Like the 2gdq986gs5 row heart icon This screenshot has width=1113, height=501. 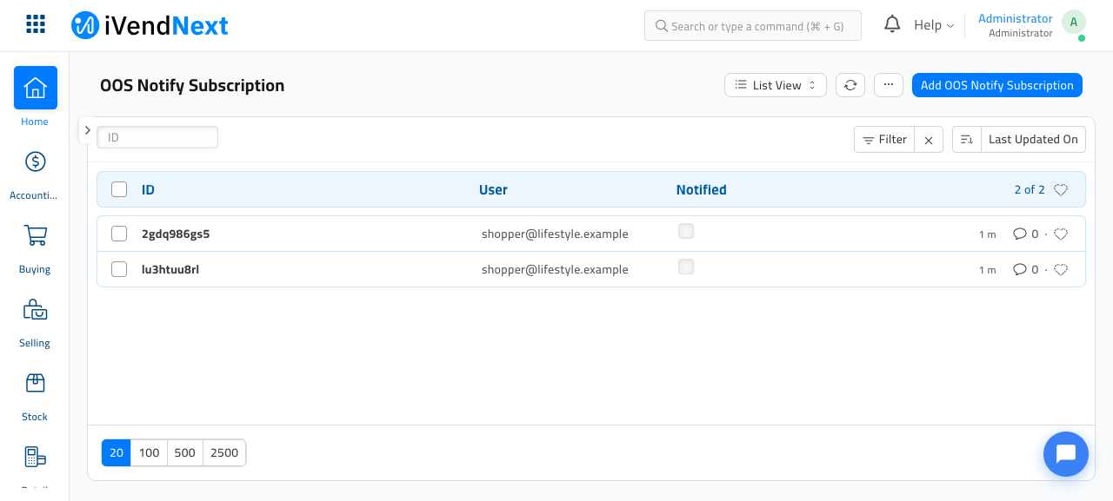1061,234
